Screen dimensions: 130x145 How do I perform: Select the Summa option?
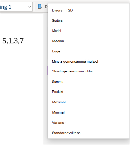click(57, 82)
